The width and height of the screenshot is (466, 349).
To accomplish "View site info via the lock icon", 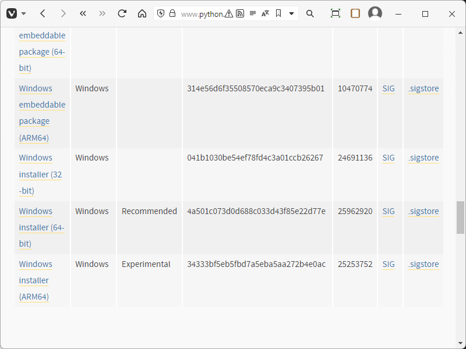I will point(172,13).
